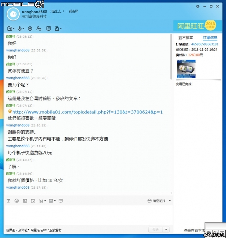Click the send file icon in top toolbar
Screen dimensions: 226x238
pyautogui.click(x=10, y=29)
